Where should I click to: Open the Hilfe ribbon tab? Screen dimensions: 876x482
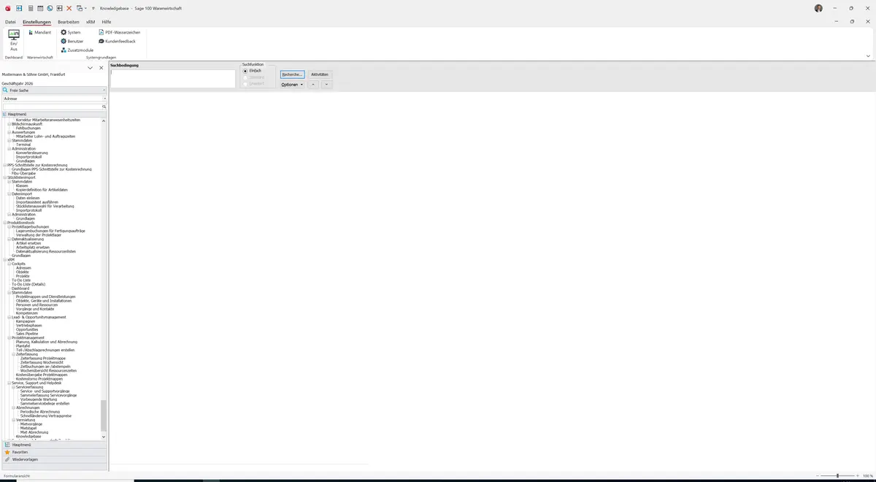[107, 22]
